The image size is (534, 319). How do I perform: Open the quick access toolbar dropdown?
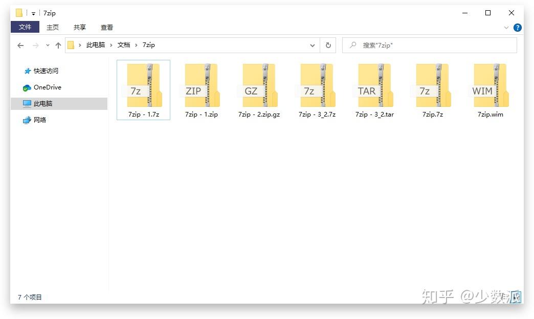coord(33,14)
